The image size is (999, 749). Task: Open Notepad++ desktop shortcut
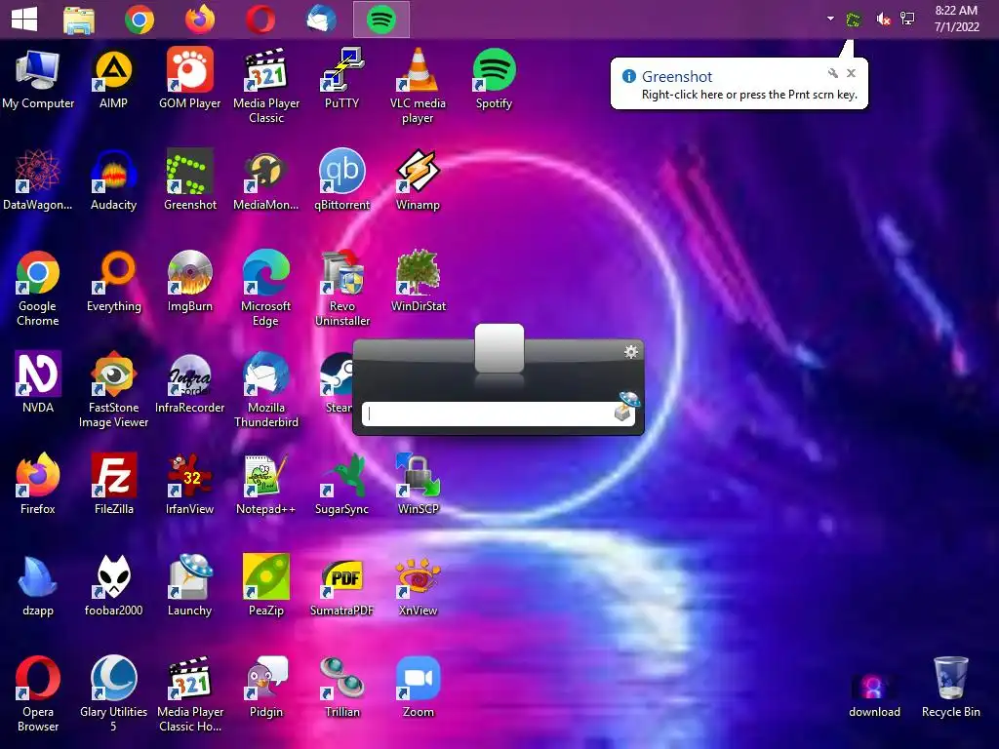pos(266,484)
